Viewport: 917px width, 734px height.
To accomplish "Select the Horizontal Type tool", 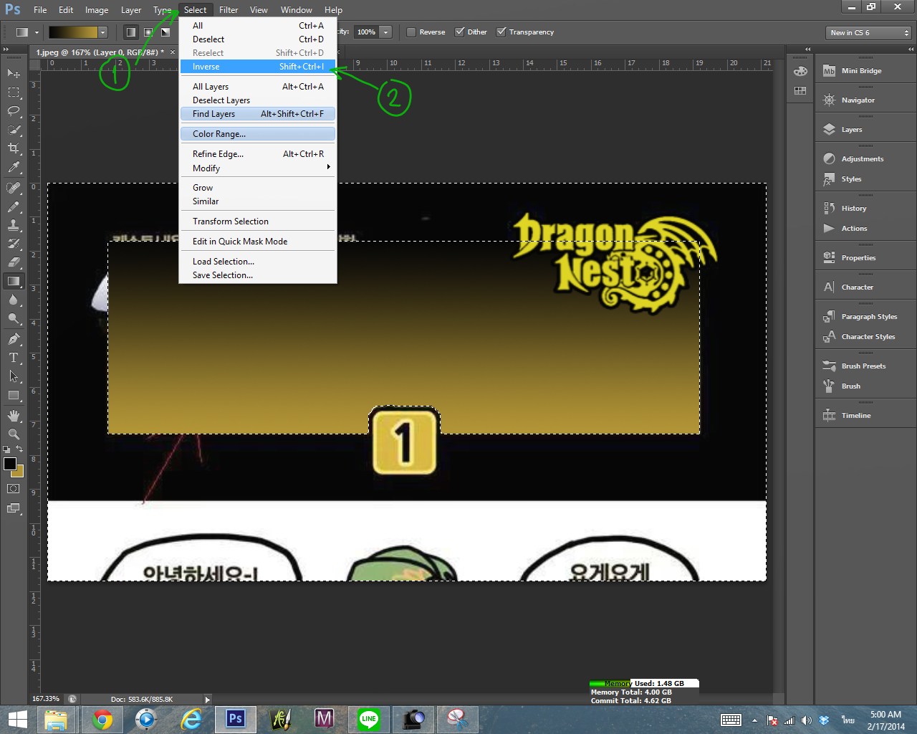I will click(x=14, y=358).
